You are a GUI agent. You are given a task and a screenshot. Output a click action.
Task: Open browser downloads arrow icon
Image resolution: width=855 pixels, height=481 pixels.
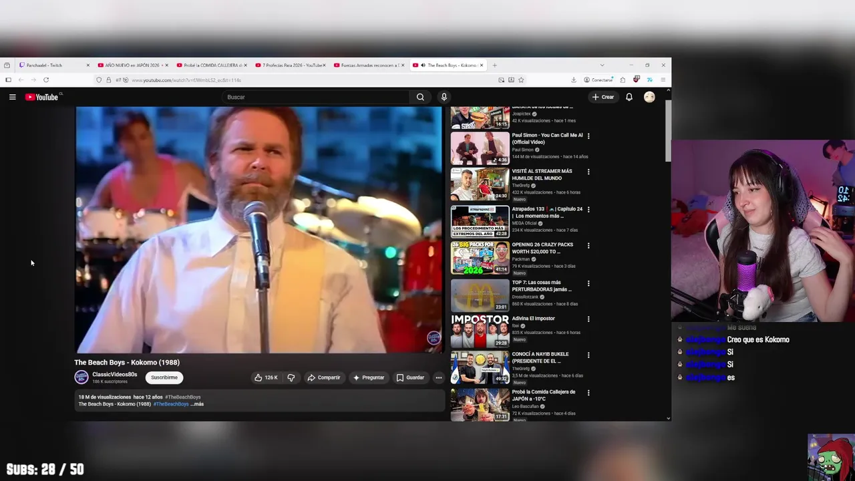click(573, 79)
